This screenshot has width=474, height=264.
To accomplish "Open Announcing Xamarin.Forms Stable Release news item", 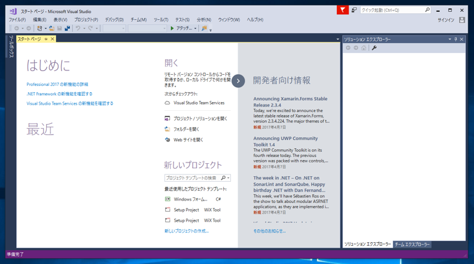I will pyautogui.click(x=290, y=102).
